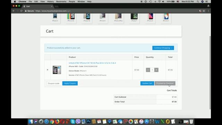Remove the item with the X icon
The width and height of the screenshot is (222, 125).
(48, 70)
